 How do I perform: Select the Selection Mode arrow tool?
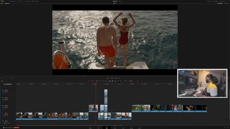coord(89,81)
